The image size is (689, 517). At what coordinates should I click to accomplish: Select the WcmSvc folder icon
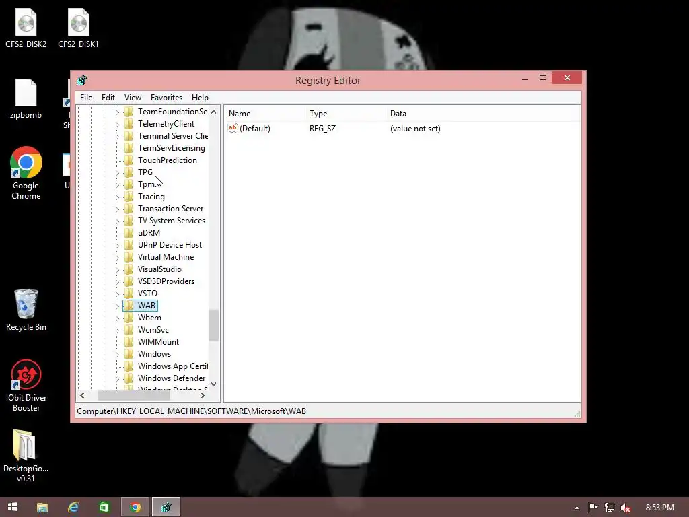(129, 330)
